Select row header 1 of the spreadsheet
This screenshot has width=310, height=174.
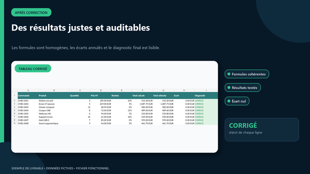click(x=14, y=95)
